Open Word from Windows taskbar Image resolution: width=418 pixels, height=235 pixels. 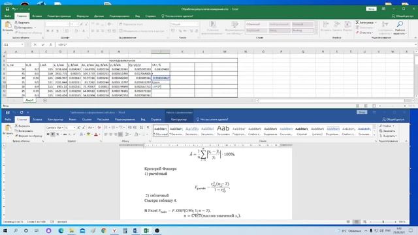click(135, 230)
